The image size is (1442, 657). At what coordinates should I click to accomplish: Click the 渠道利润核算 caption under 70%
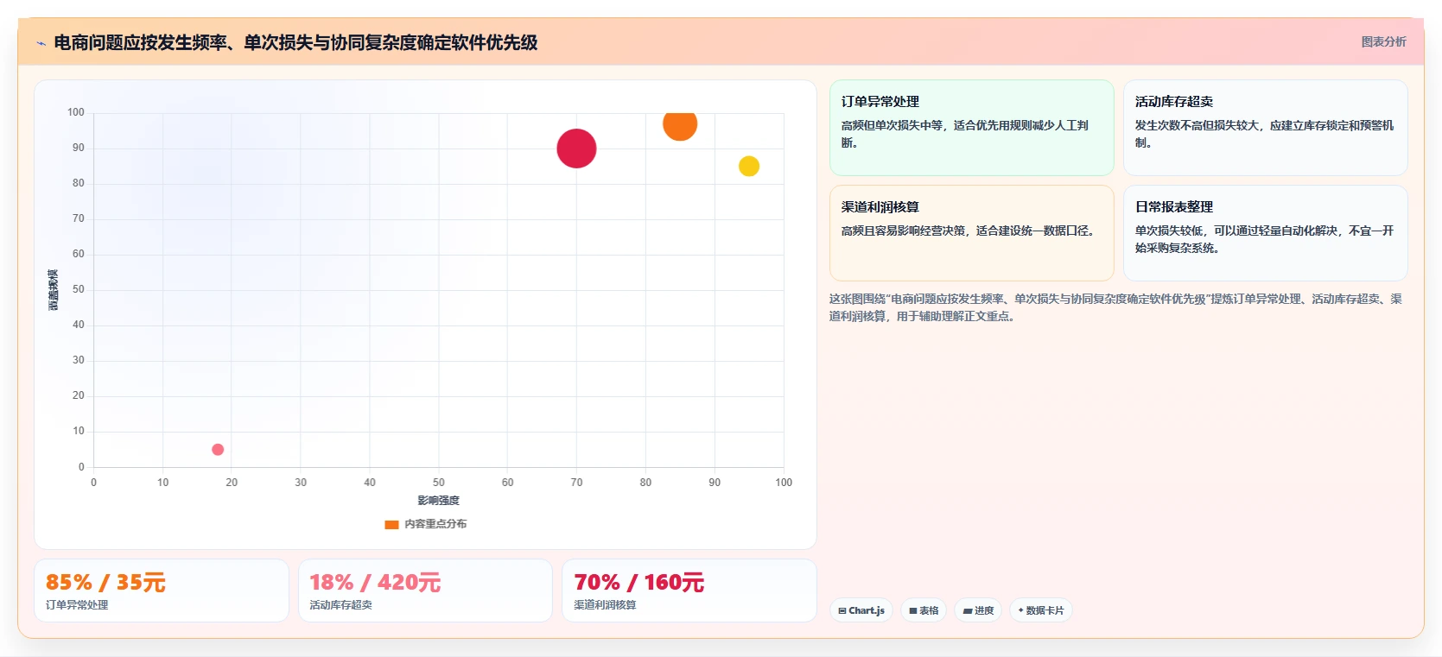605,605
